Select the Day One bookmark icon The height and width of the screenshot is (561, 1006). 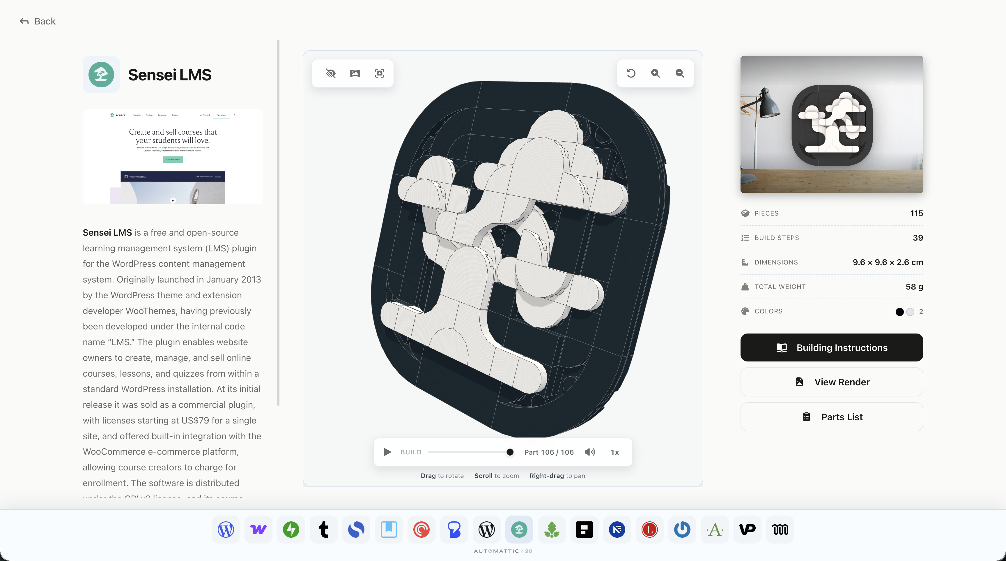(389, 529)
